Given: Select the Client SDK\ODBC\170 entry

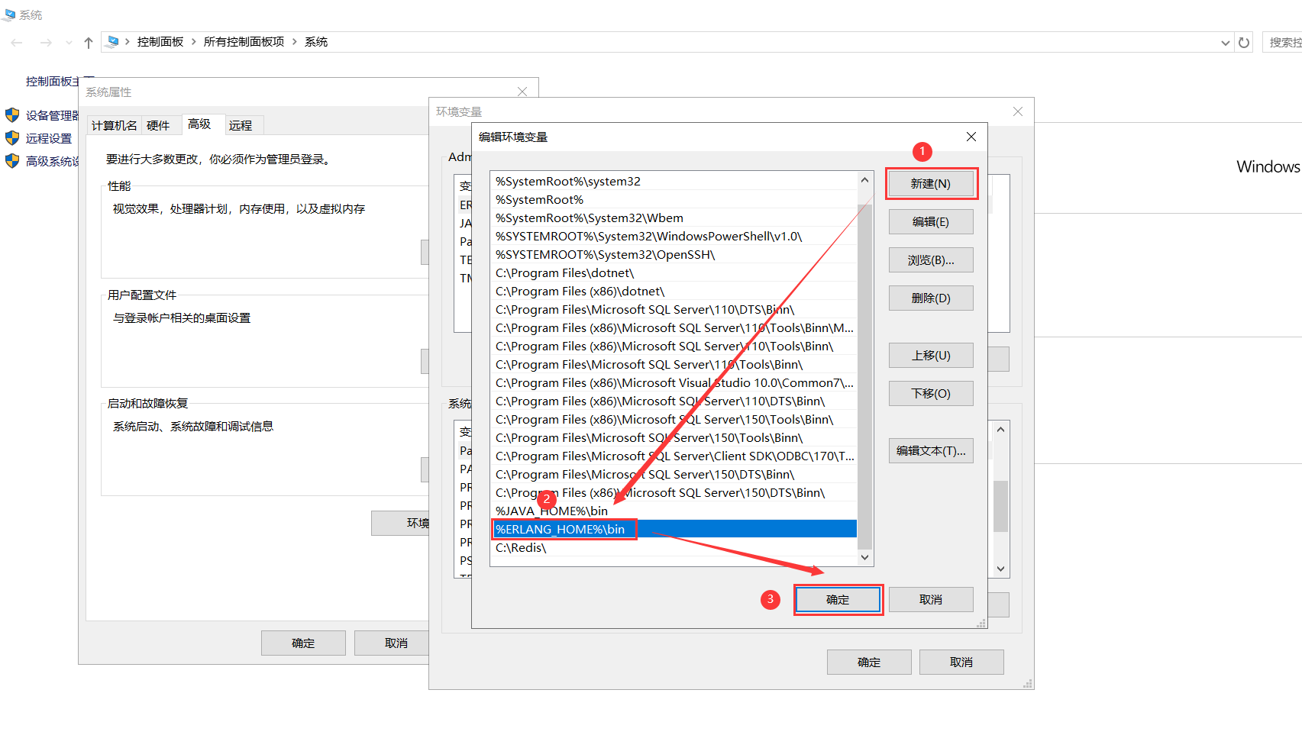Looking at the screenshot, I should click(x=674, y=456).
